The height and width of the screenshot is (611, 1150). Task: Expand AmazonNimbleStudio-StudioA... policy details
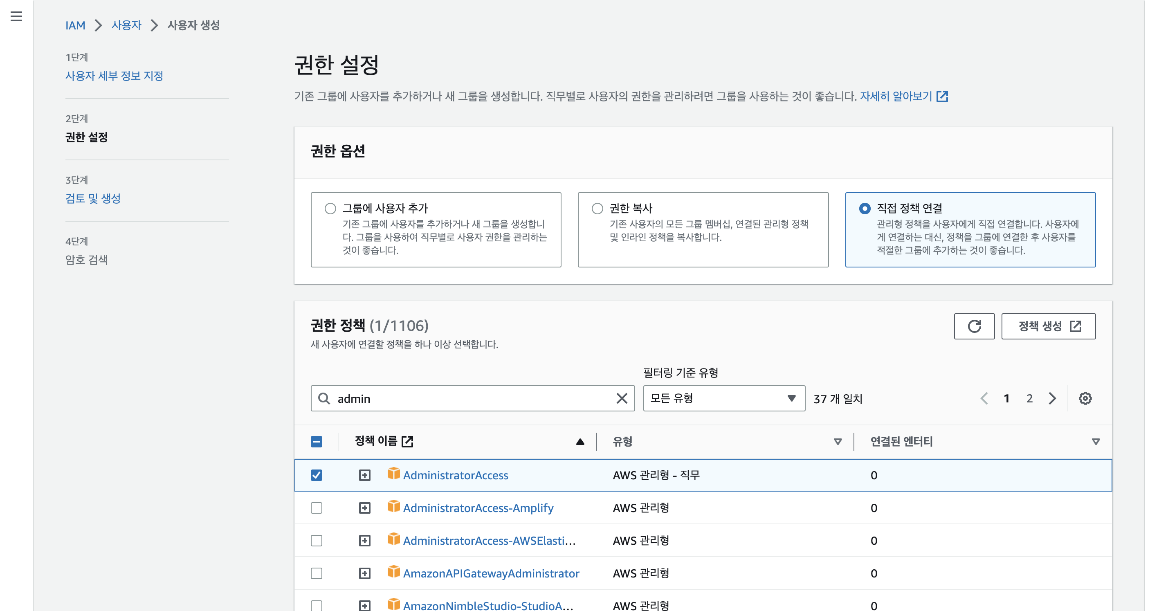[365, 606]
